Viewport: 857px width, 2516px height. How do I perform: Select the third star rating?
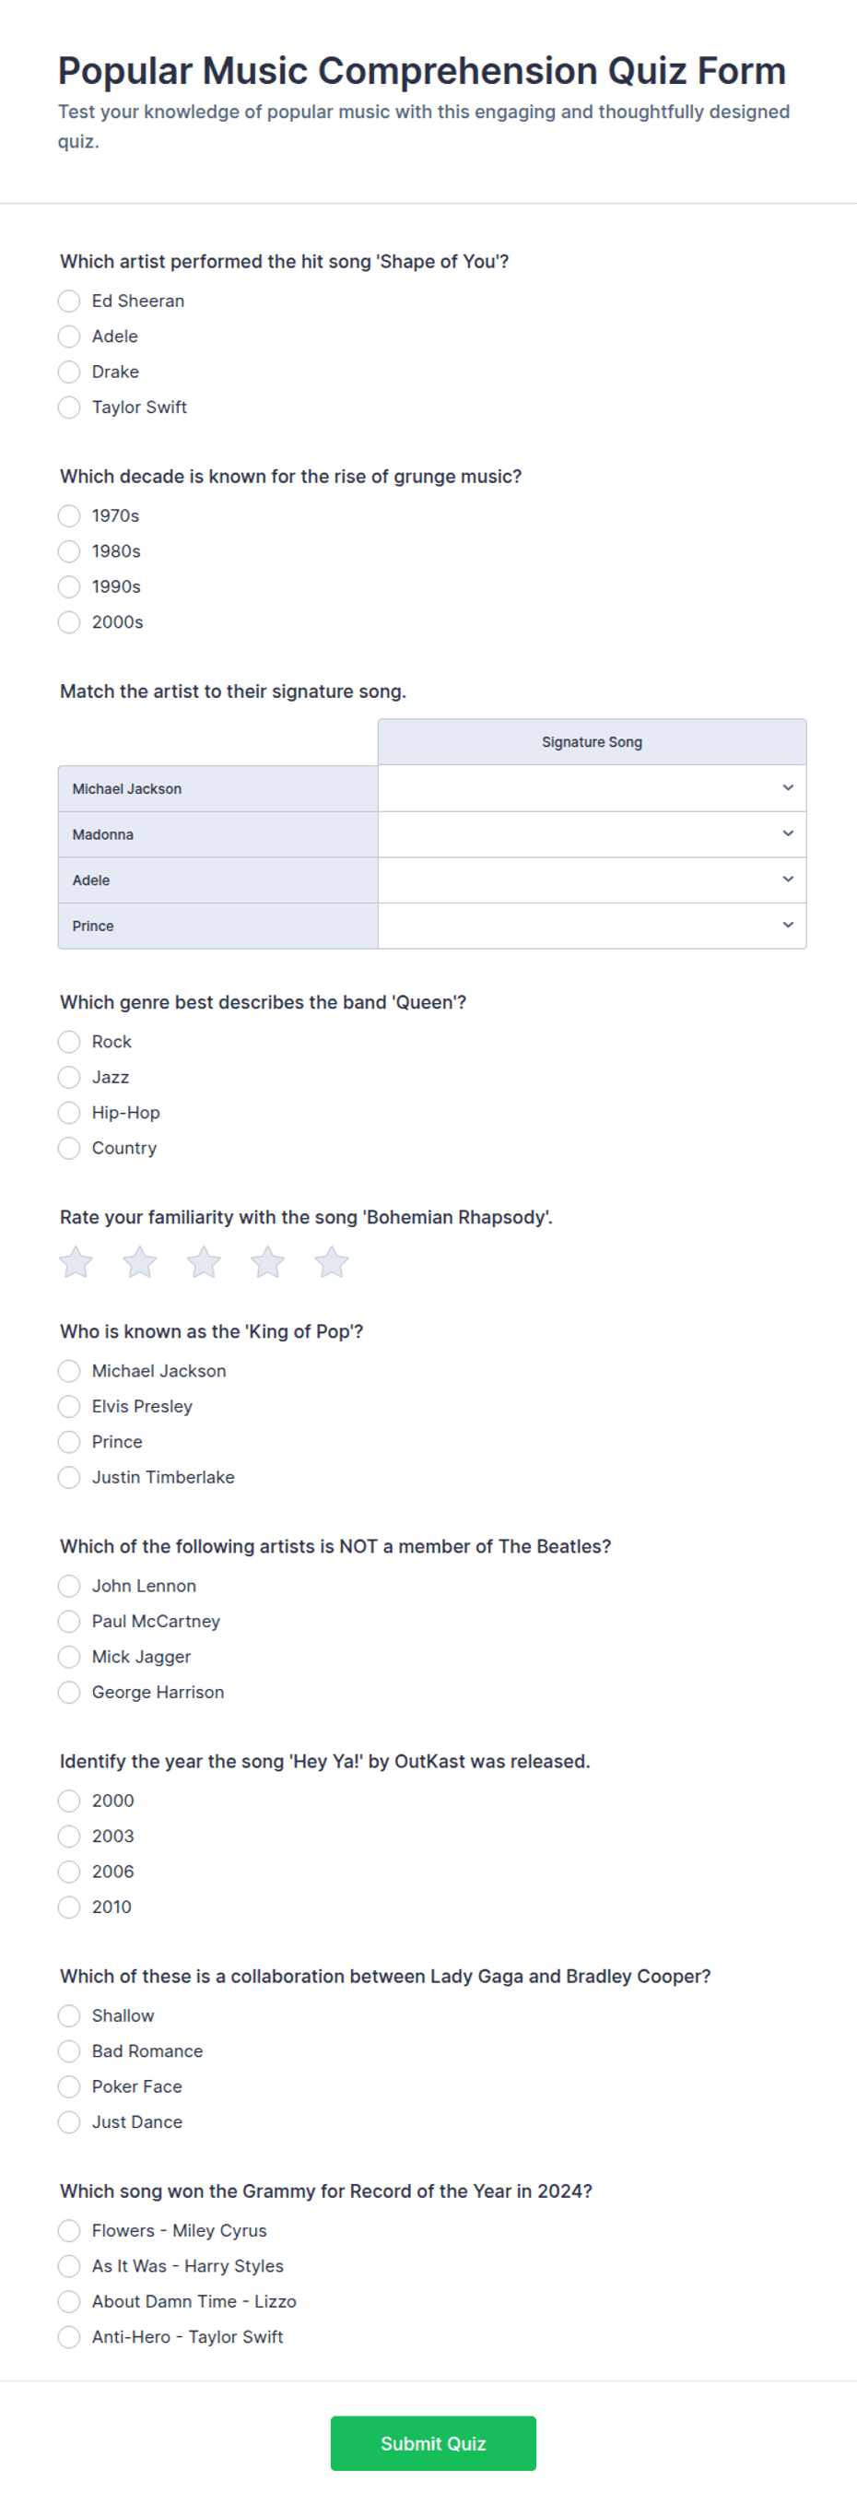point(204,1262)
